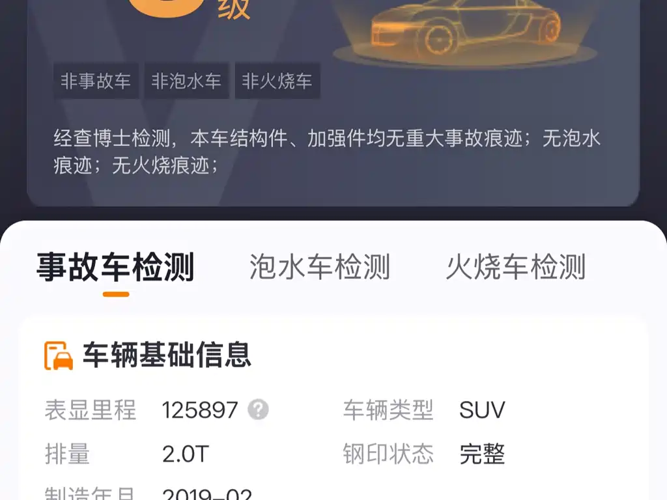Tap the 排量 2.0T value
The image size is (667, 500).
point(186,454)
